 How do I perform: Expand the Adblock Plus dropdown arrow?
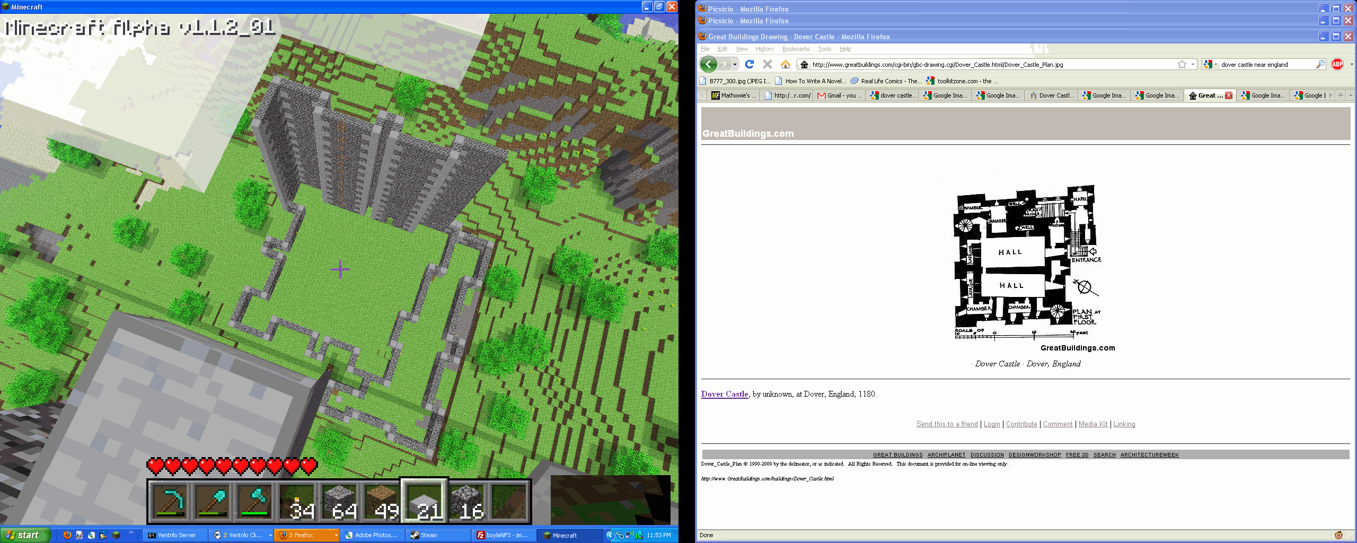click(x=1351, y=64)
